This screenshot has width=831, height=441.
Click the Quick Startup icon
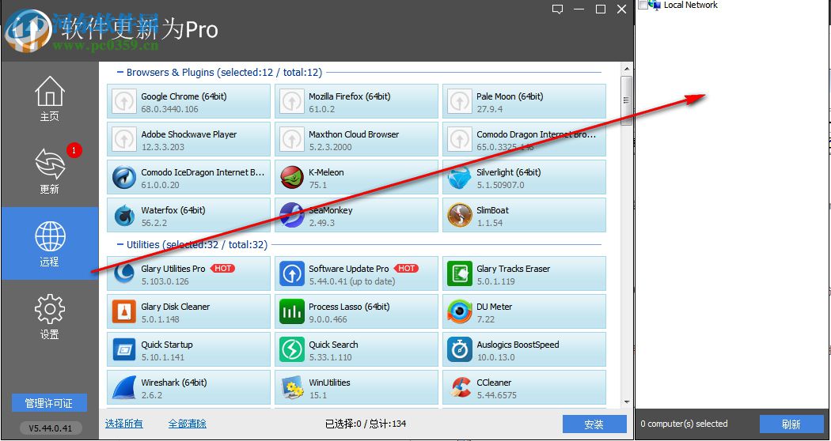[x=124, y=350]
